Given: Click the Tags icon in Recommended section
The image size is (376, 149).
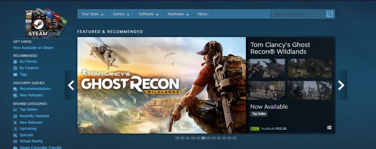Looking at the screenshot, I should [x=15, y=74].
